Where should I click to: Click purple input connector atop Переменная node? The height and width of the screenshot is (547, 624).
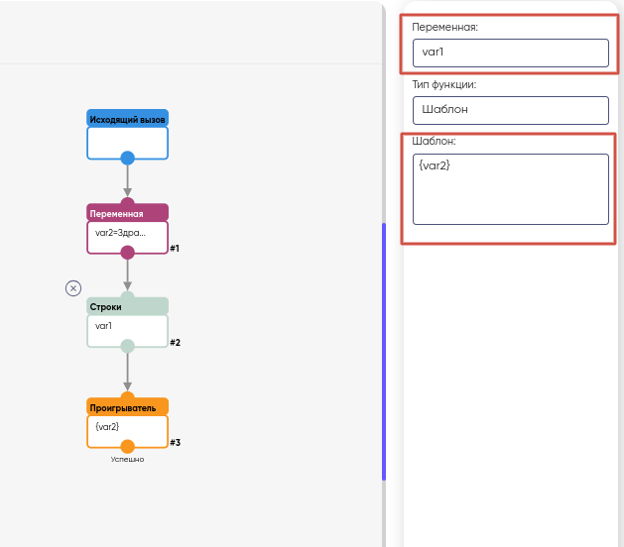tap(127, 203)
